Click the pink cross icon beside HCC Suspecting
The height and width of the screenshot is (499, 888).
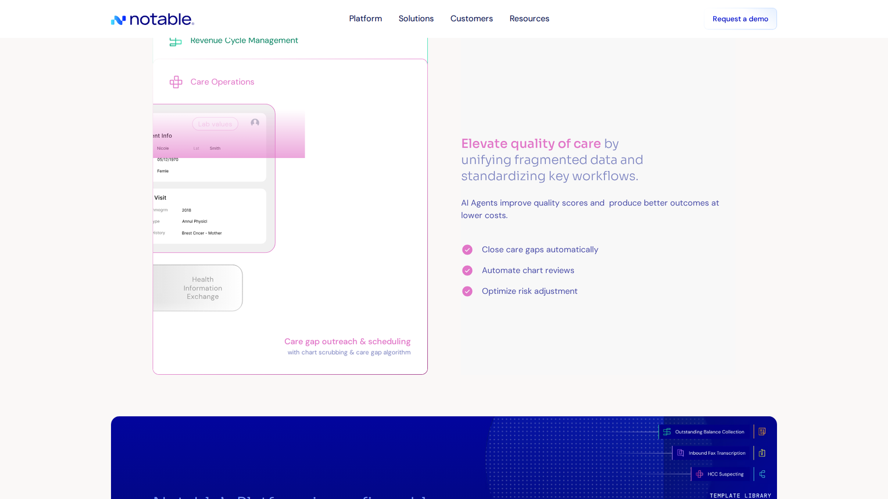[699, 474]
